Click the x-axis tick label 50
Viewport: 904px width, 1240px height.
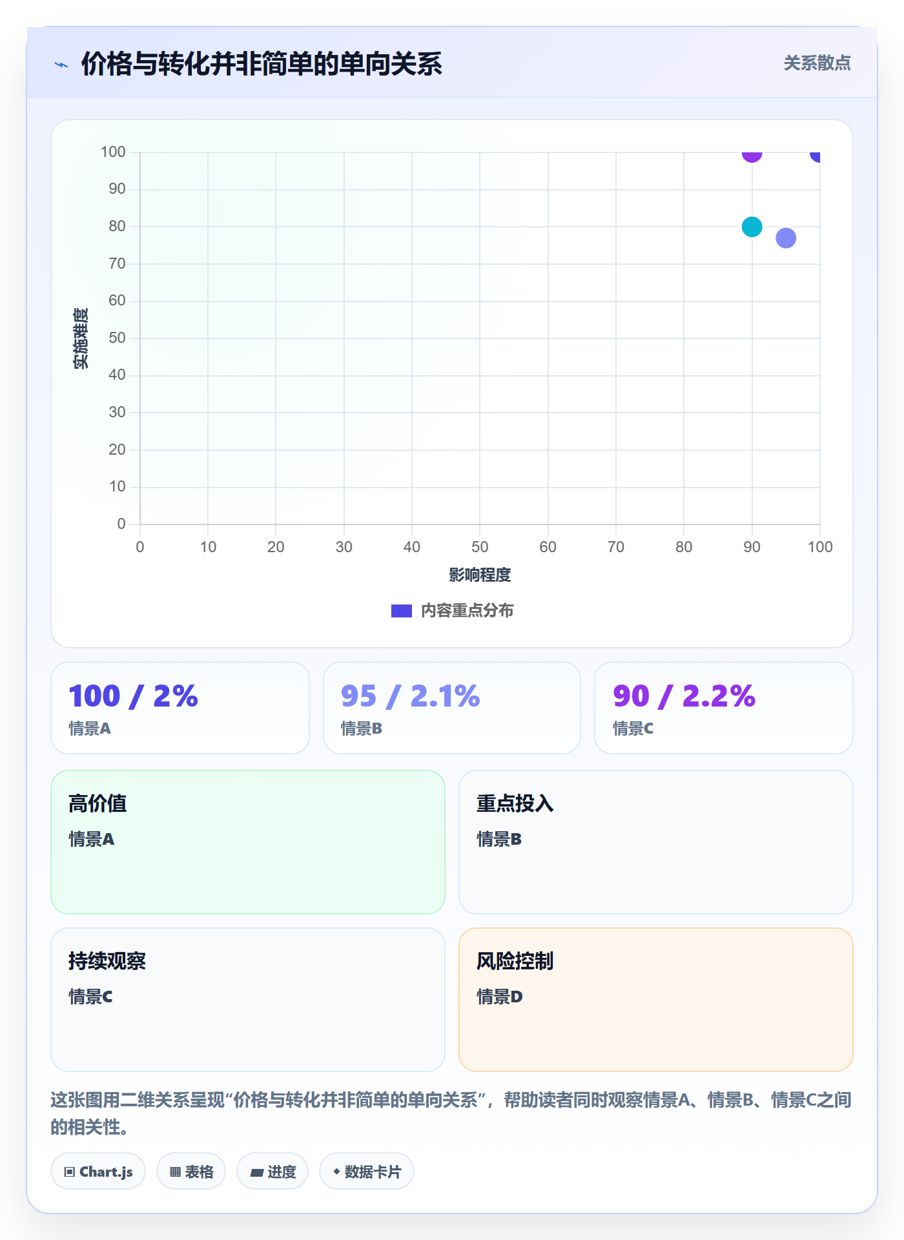click(480, 547)
